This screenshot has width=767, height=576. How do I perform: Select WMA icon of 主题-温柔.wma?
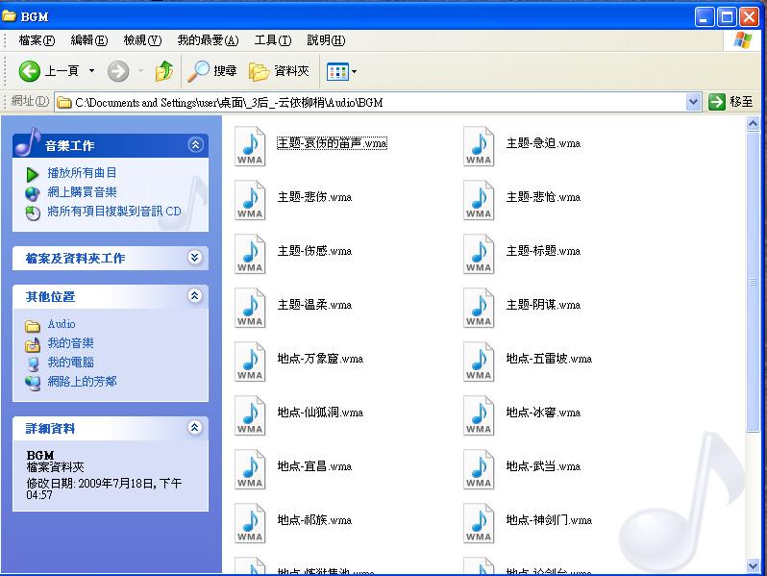[250, 308]
